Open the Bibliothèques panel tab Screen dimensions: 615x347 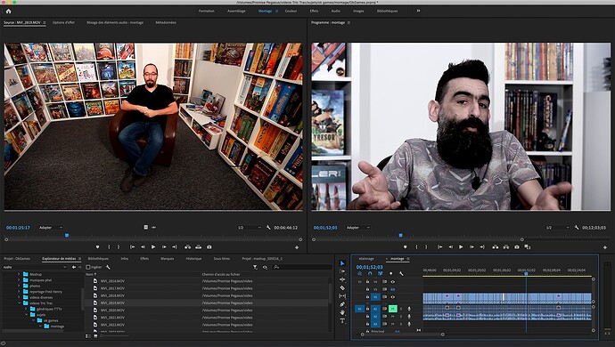[98, 259]
